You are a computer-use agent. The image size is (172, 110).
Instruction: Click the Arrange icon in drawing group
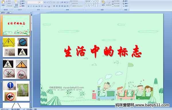(103, 3)
